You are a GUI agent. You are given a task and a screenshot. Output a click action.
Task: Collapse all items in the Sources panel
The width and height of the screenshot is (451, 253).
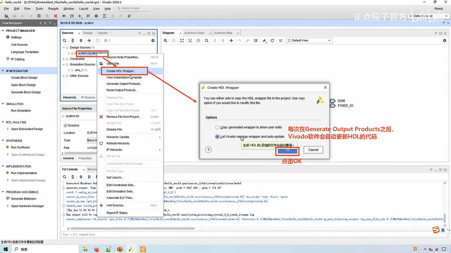pos(73,41)
